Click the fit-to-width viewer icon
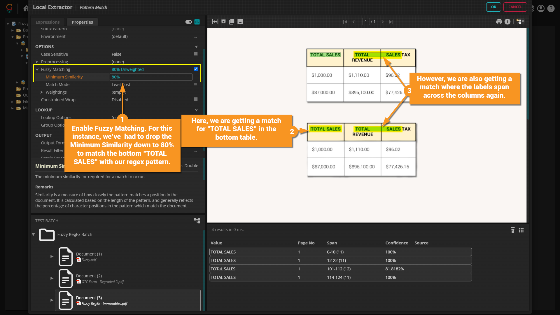 215,22
